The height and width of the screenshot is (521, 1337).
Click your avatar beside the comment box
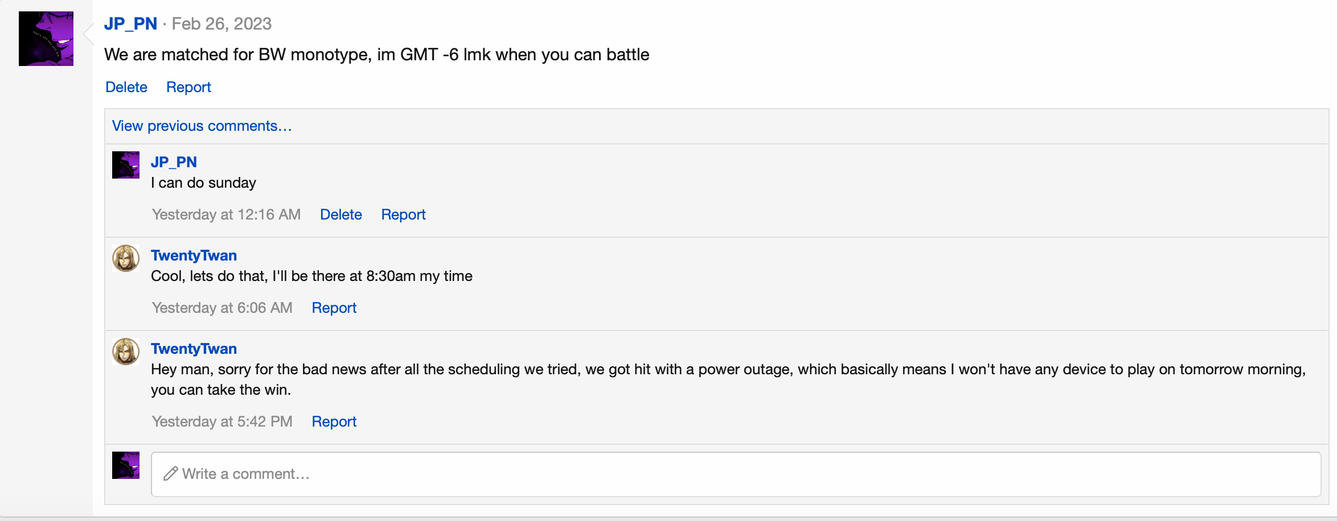[126, 465]
